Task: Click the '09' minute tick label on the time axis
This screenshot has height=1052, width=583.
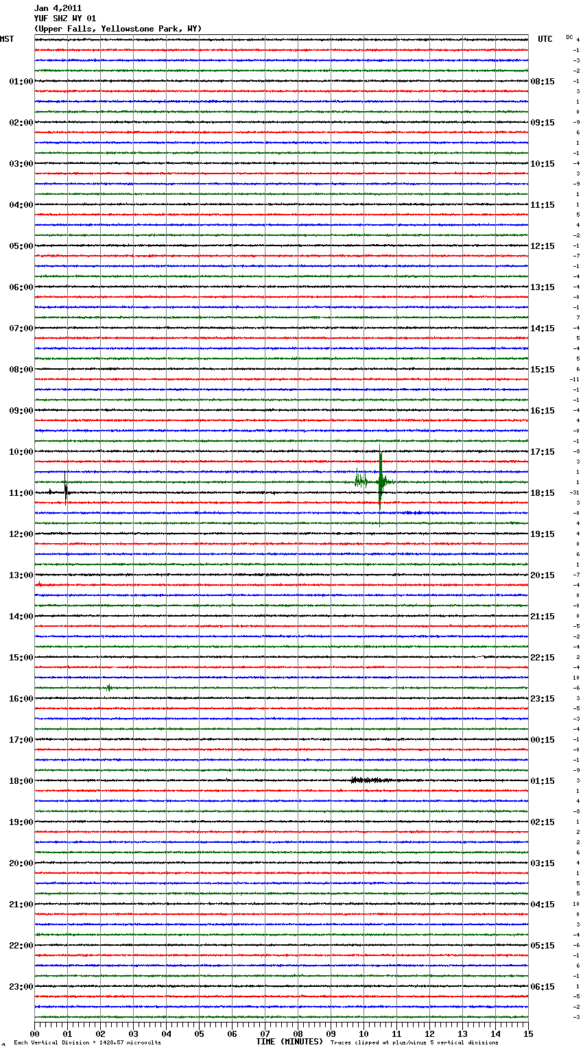Action: (331, 1034)
